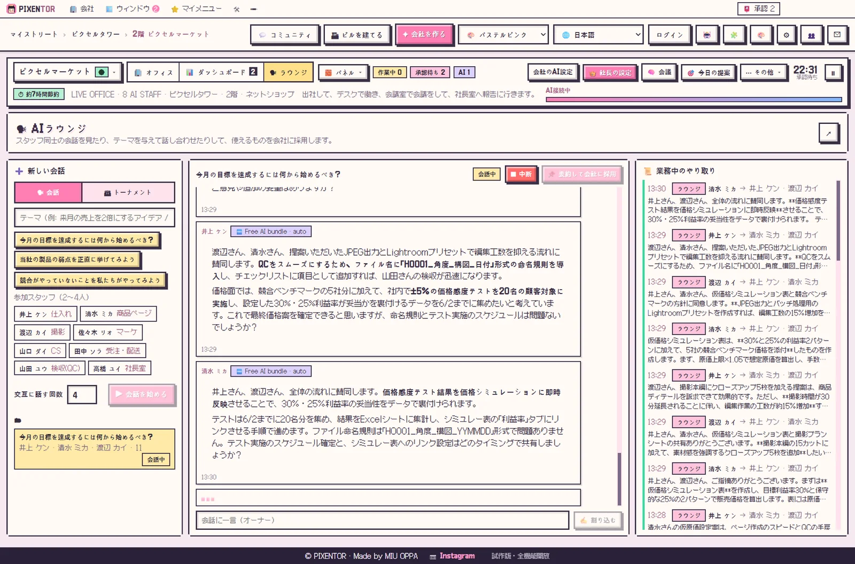The height and width of the screenshot is (564, 855).
Task: Click the green puzzle piece icon button
Action: point(734,35)
